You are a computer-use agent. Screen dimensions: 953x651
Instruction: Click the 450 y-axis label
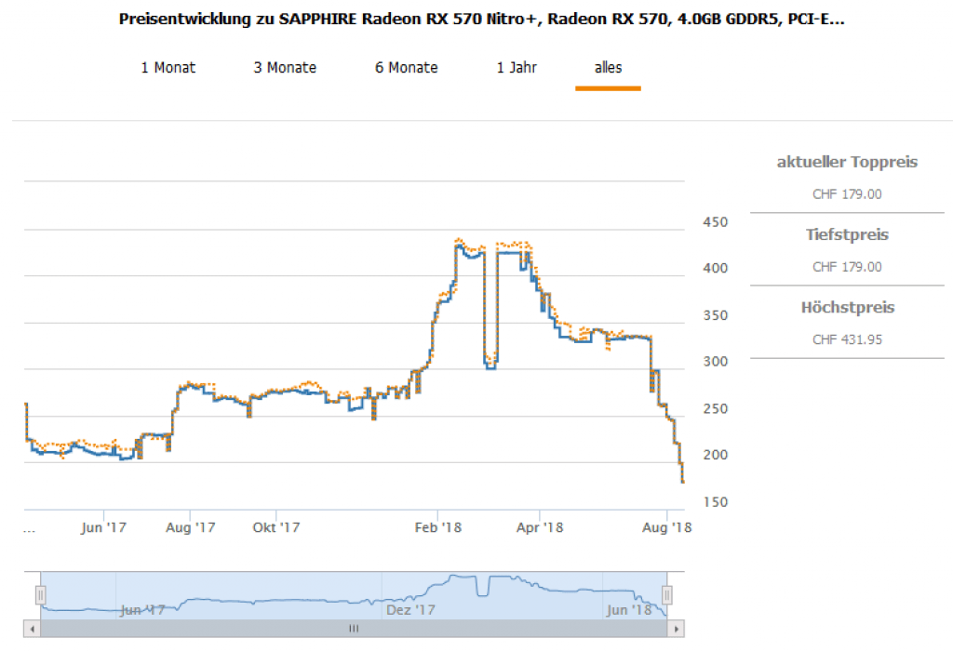716,222
